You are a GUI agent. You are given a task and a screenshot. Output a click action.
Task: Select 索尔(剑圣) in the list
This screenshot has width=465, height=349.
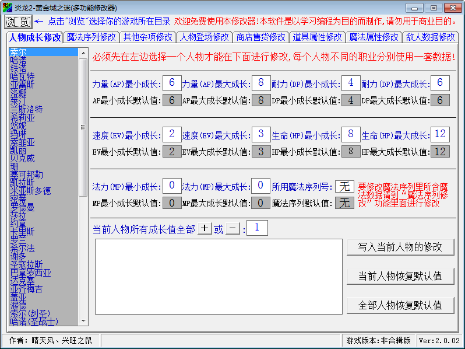(44, 313)
